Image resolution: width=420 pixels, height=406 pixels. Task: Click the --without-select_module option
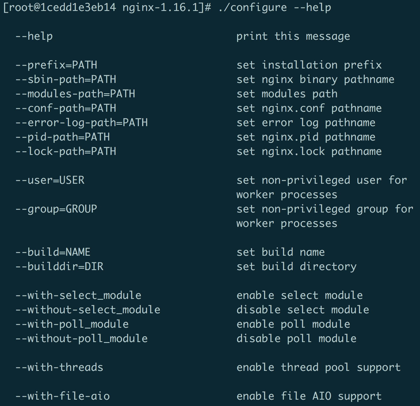tap(88, 310)
